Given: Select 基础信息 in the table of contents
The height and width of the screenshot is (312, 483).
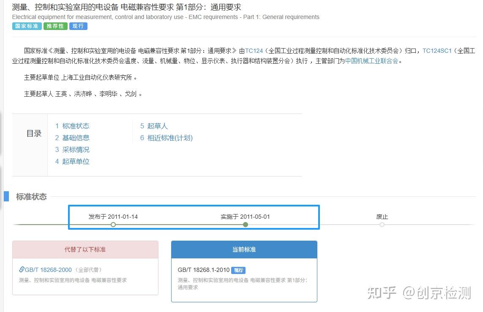Looking at the screenshot, I should coord(76,138).
